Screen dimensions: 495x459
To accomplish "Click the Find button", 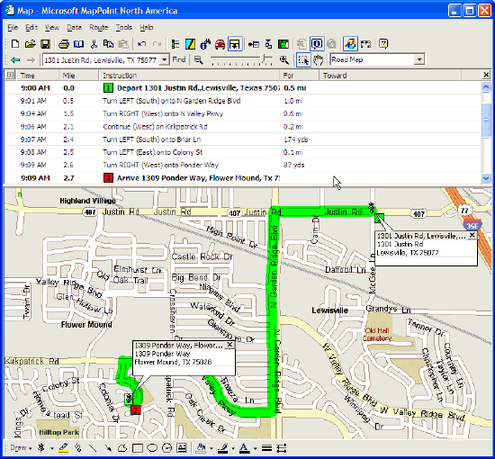I will [179, 59].
